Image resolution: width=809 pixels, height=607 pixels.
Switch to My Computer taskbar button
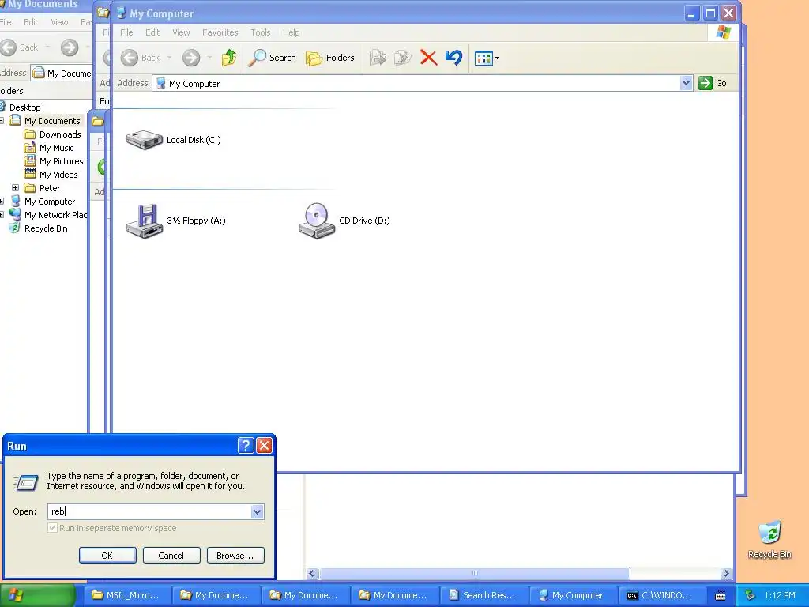coord(572,595)
